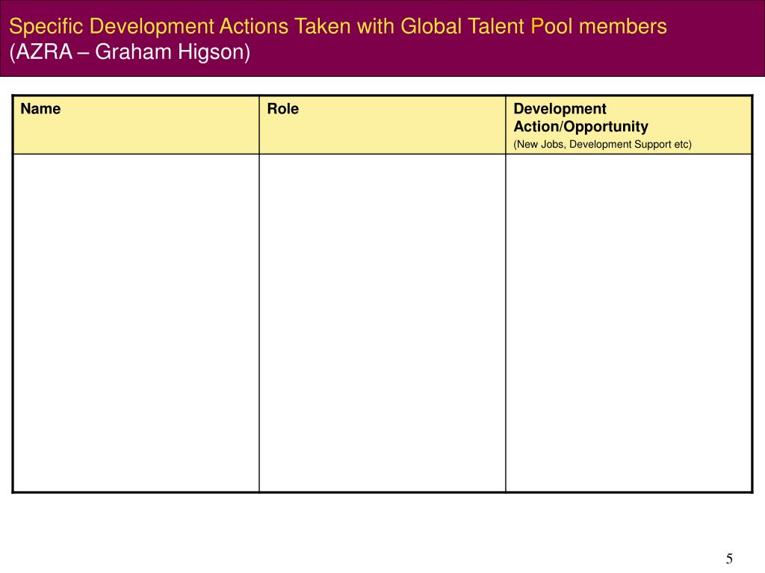Click the empty cell below Development Action/Opportunity
Screen dimensions: 765x573
click(629, 323)
